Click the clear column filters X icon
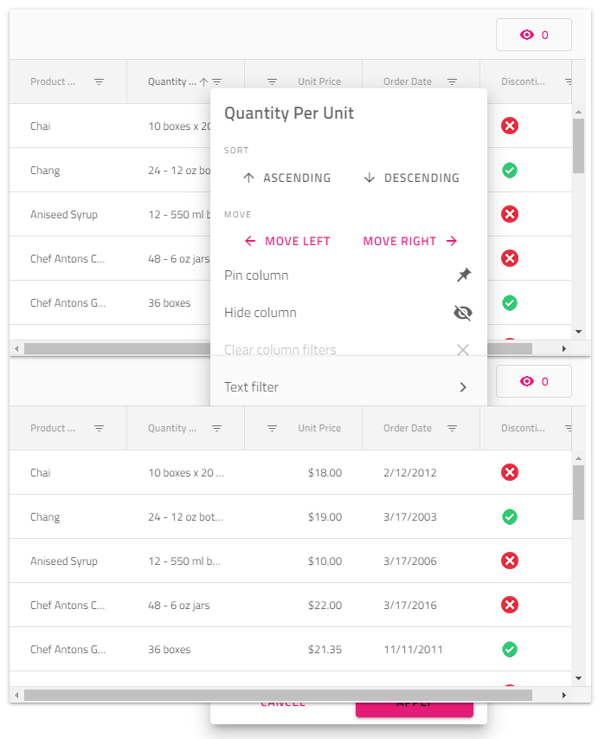 tap(463, 349)
